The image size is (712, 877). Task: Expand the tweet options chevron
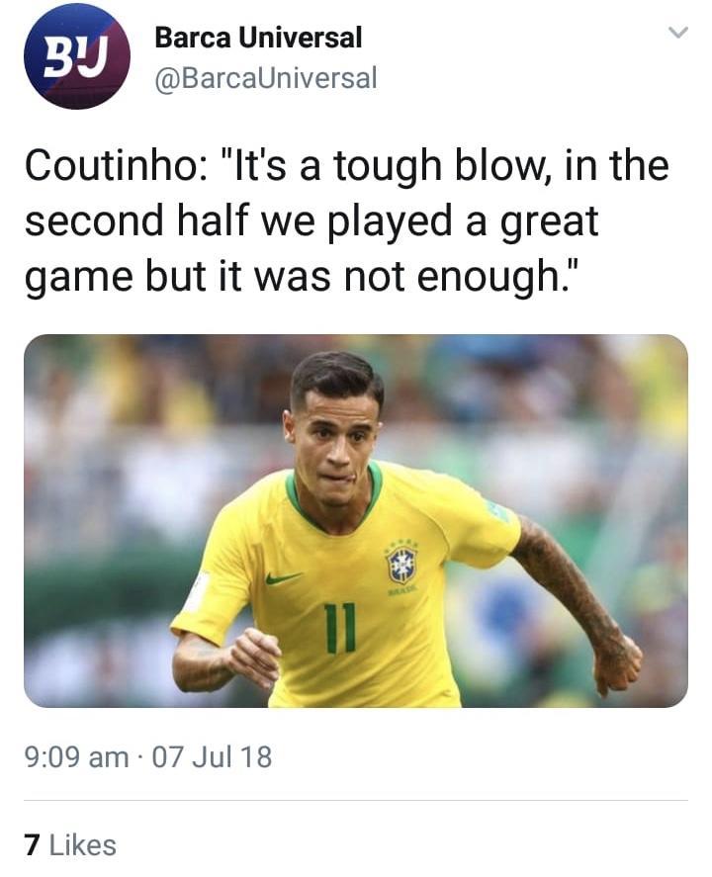(x=677, y=33)
